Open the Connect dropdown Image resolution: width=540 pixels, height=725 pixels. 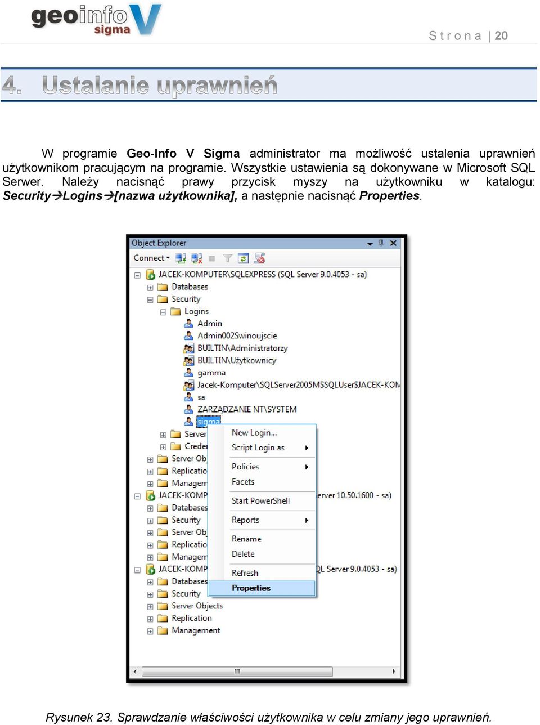pos(151,258)
